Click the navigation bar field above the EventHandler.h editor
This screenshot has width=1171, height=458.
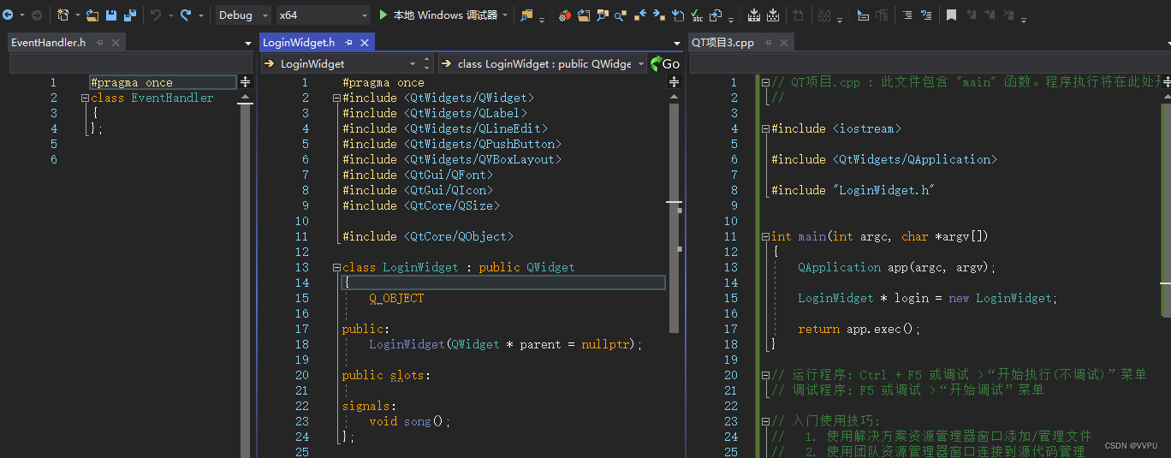pyautogui.click(x=131, y=63)
